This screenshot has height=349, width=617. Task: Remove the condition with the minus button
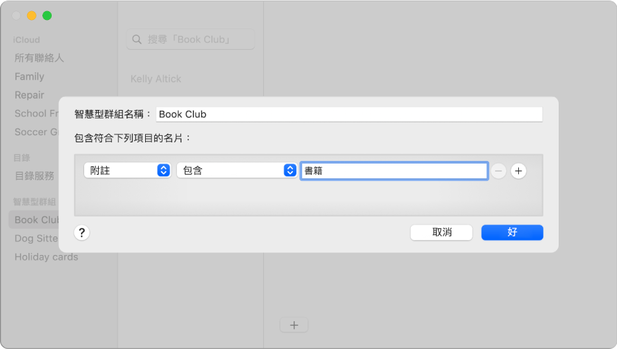pos(498,171)
